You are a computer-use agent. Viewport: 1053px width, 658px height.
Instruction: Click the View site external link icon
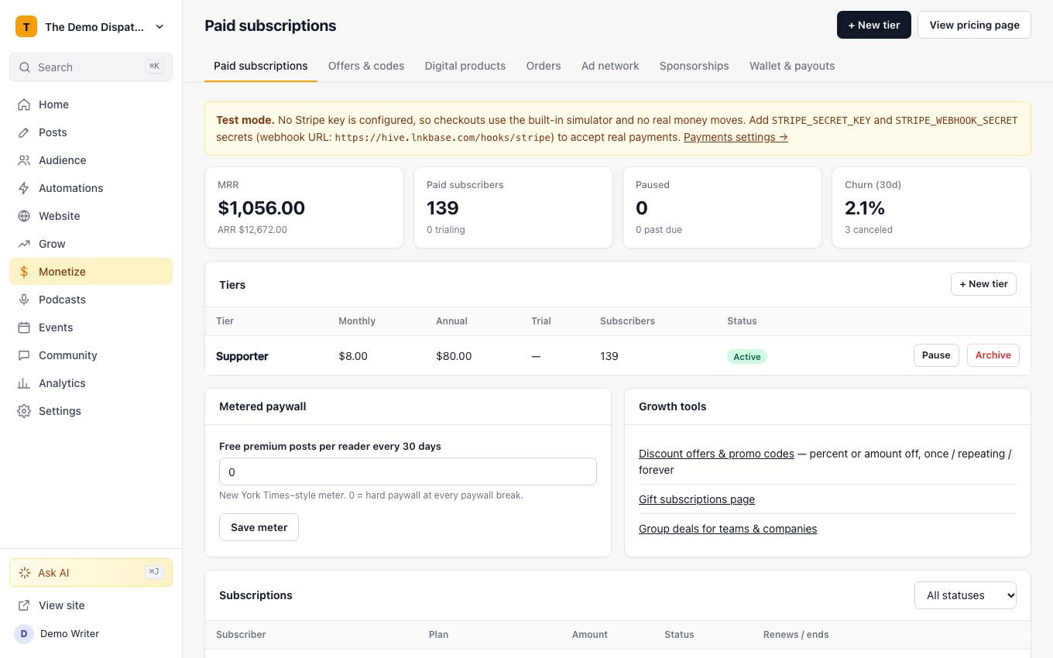[24, 605]
